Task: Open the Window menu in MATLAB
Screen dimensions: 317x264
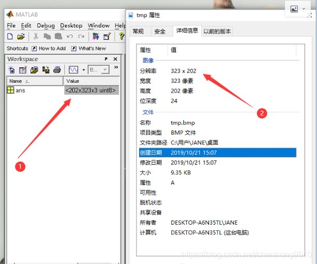Action: click(99, 25)
